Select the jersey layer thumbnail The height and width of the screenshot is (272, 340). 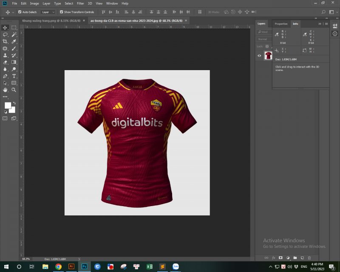(269, 56)
